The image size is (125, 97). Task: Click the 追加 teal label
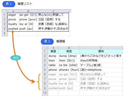(x=16, y=58)
